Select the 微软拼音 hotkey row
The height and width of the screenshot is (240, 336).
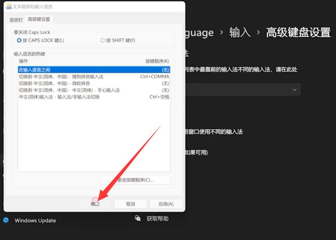pyautogui.click(x=94, y=83)
